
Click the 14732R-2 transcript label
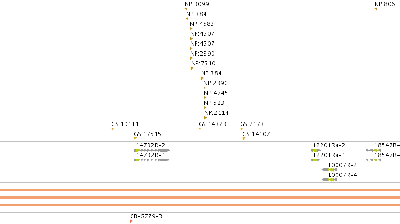click(x=150, y=145)
